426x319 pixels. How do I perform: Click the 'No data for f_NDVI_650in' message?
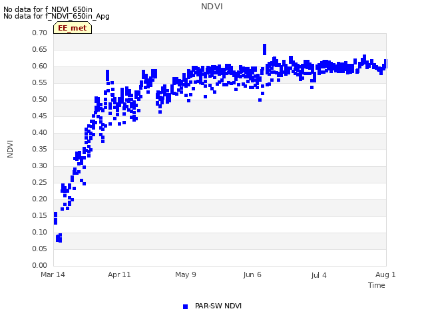pyautogui.click(x=48, y=9)
